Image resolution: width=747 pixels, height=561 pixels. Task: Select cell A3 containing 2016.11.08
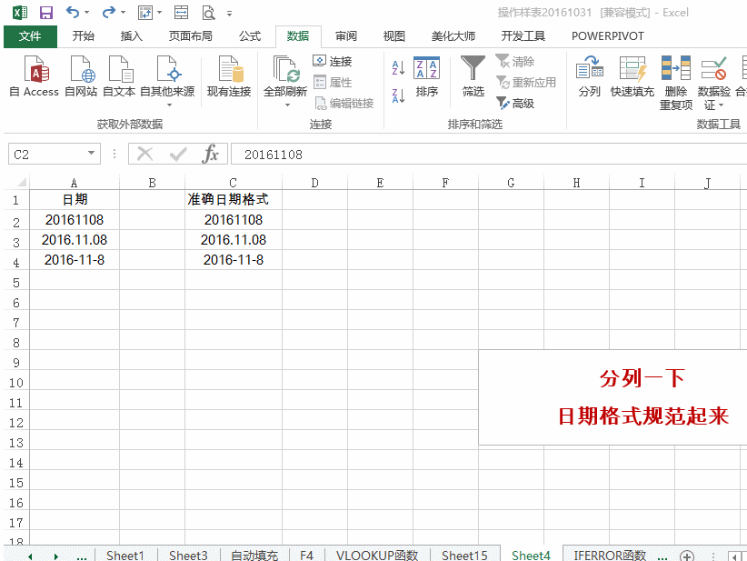(x=74, y=240)
